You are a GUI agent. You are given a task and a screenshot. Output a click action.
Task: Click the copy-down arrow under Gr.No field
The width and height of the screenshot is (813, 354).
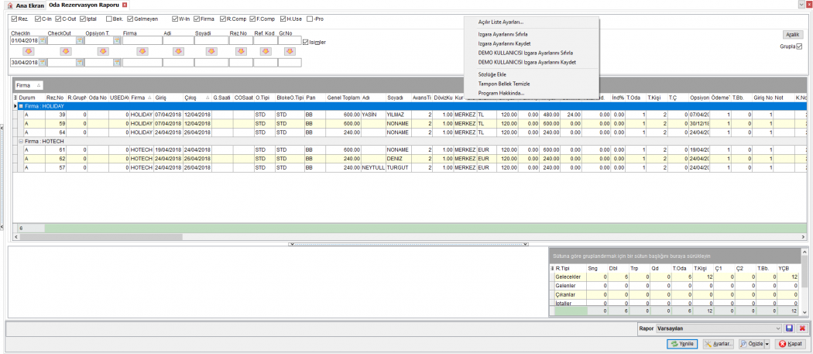tap(290, 51)
